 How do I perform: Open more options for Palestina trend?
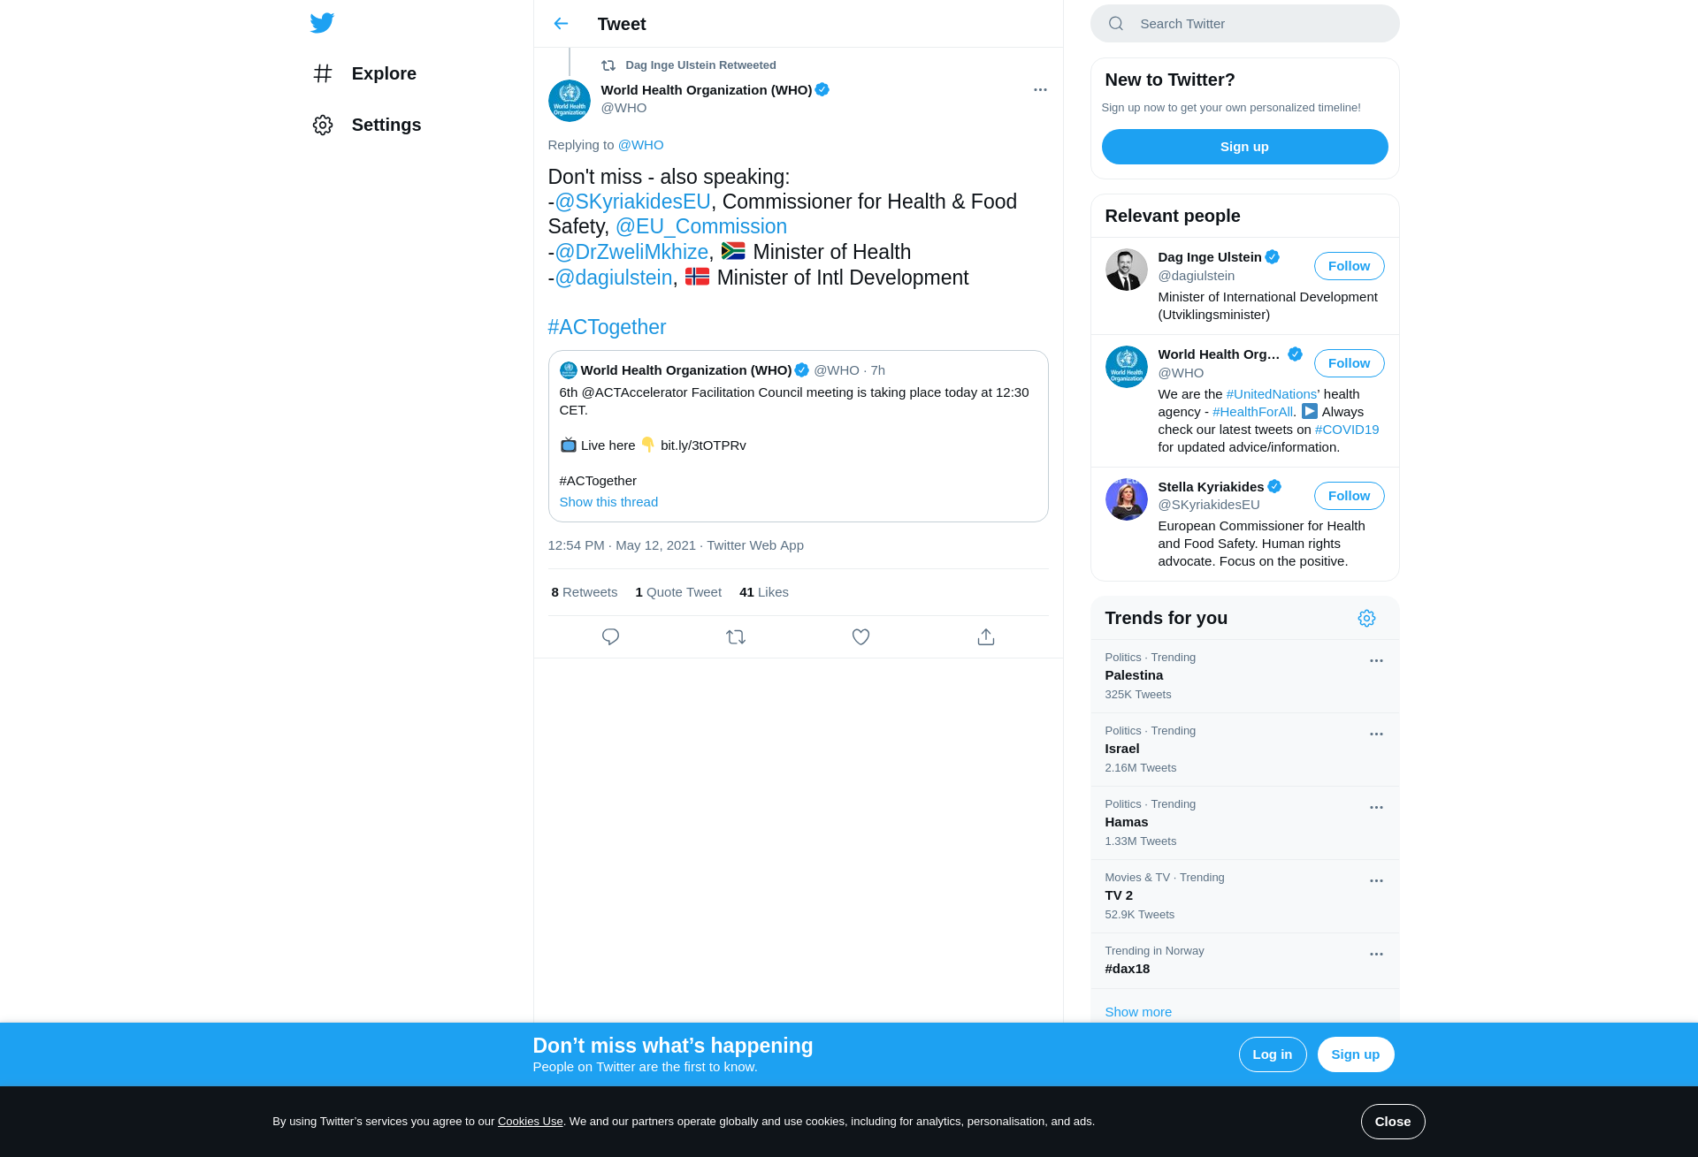point(1376,660)
